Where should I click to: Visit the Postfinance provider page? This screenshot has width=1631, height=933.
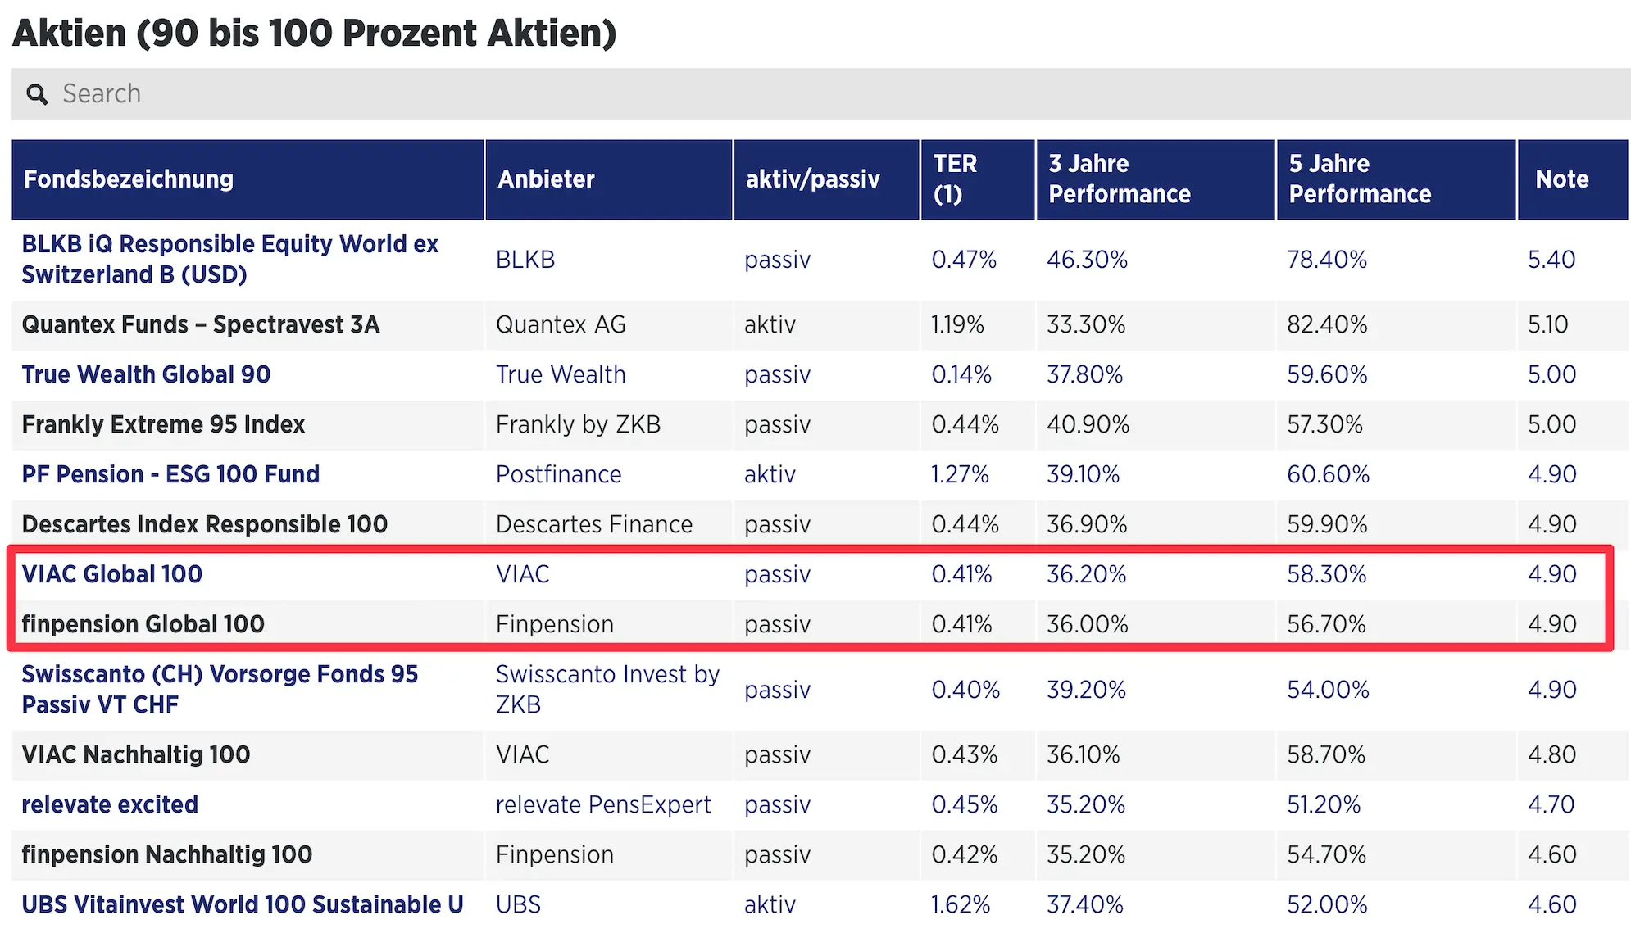coord(558,473)
